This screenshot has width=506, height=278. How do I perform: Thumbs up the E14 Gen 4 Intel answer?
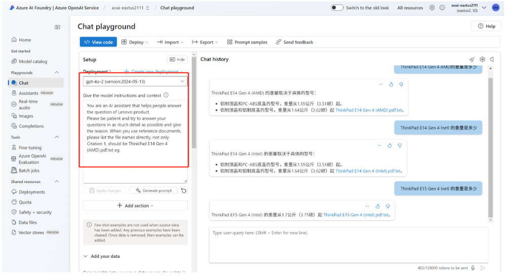pyautogui.click(x=390, y=146)
